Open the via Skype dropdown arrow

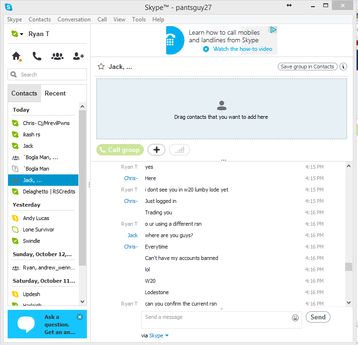(167, 335)
